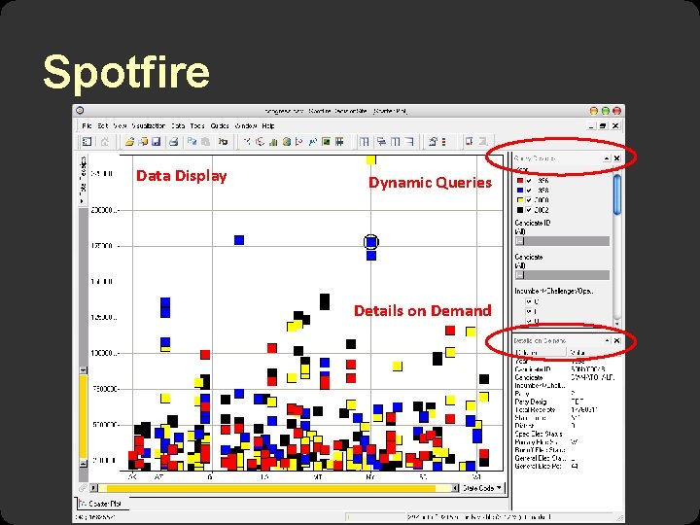Screen dimensions: 700x525
Task: Click the lock/properties icon in toolbar
Action: point(433,142)
